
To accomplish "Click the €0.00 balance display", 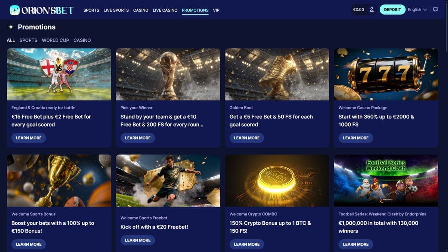I will click(358, 10).
